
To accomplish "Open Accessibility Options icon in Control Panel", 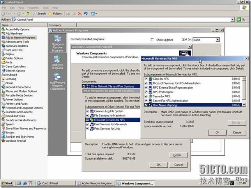I will click(4, 29).
